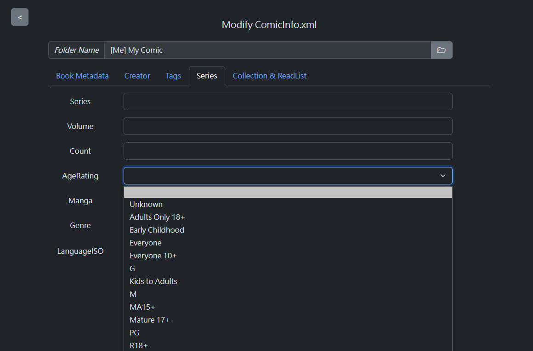
Task: Collapse the AgeRating dropdown
Action: pos(288,175)
